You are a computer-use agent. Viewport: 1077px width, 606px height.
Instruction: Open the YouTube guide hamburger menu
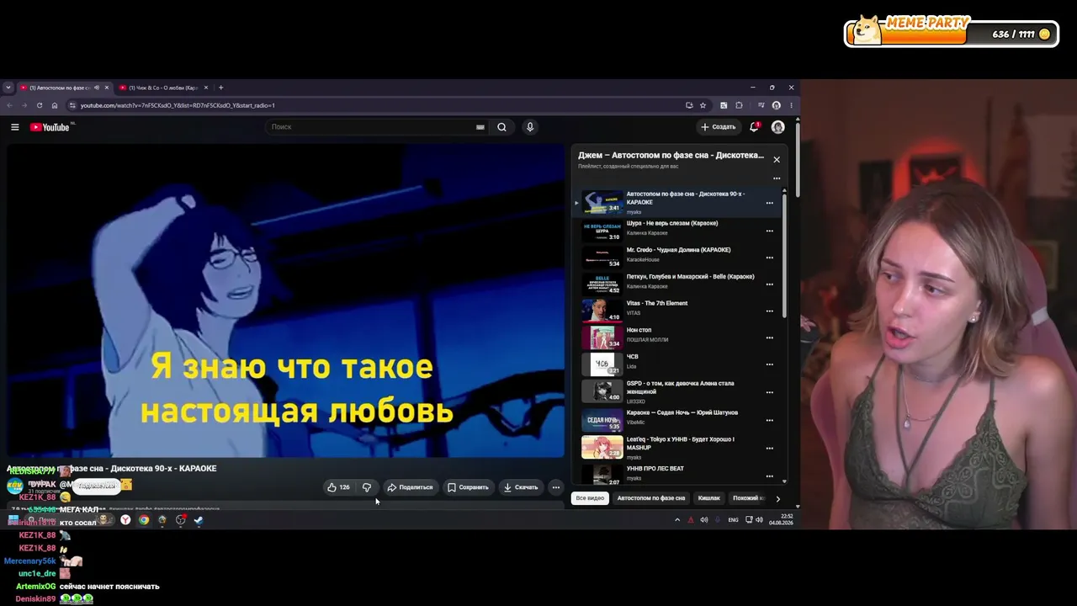(14, 127)
